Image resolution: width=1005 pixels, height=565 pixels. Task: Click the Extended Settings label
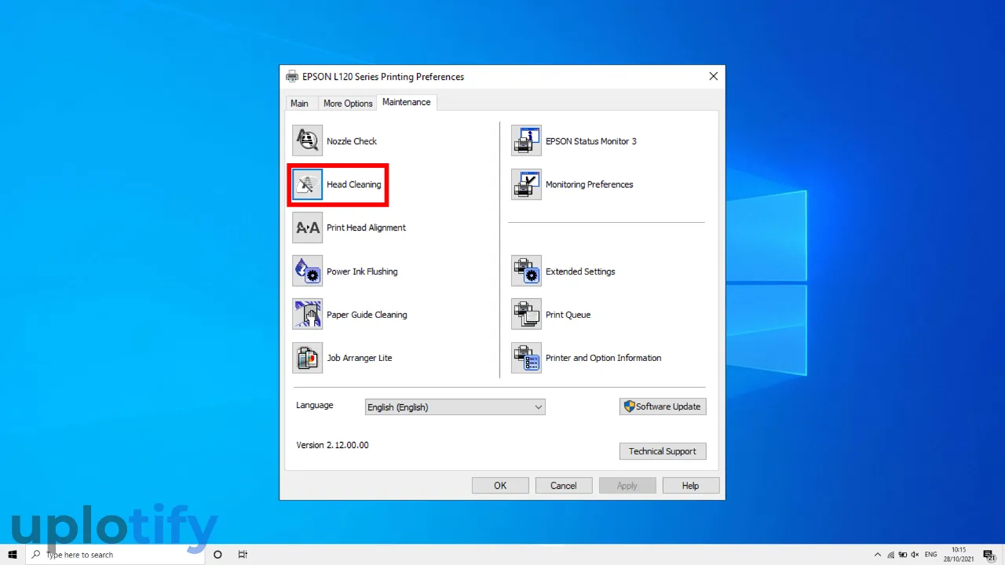click(580, 272)
